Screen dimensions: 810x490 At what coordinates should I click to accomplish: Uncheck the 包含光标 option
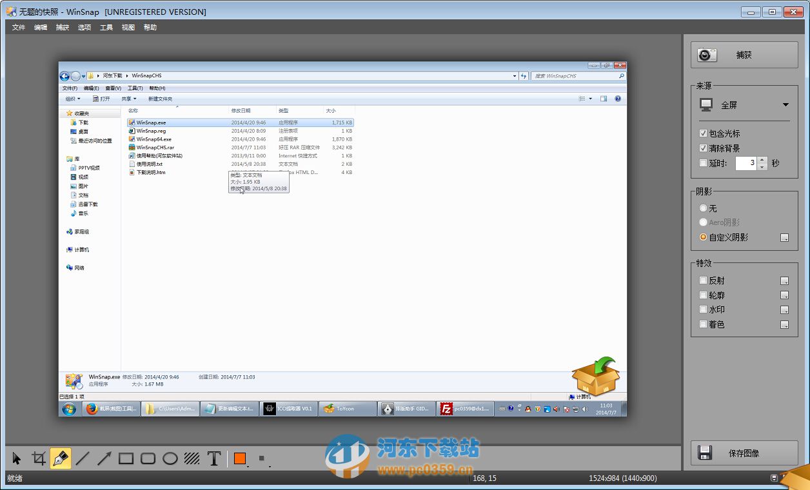point(704,135)
